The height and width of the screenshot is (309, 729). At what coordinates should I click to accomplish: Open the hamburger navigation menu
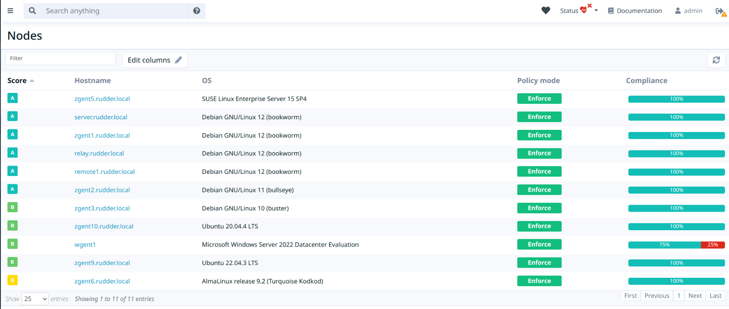pyautogui.click(x=10, y=11)
